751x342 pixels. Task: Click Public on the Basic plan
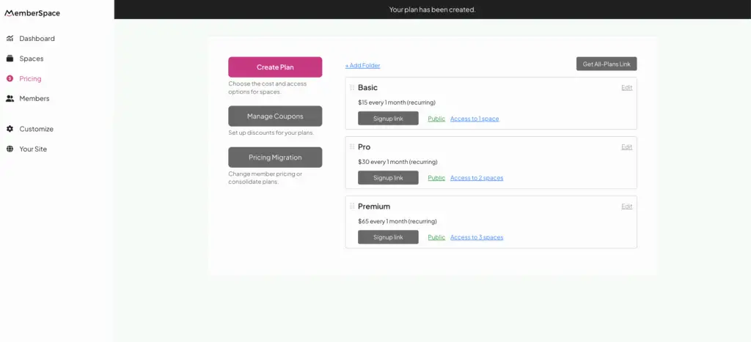point(436,119)
